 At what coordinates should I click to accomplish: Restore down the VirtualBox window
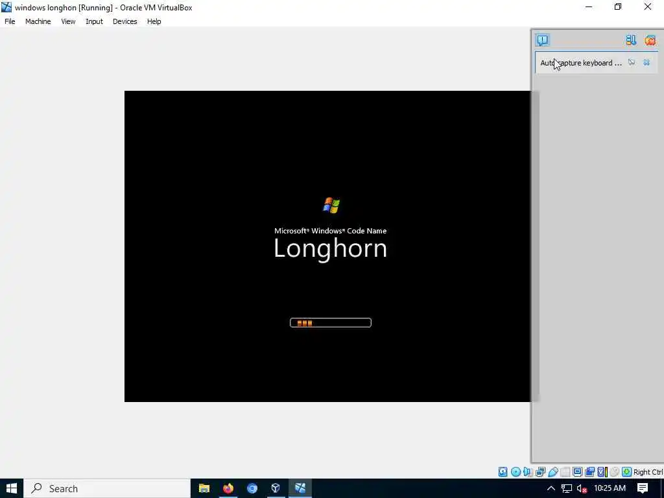click(x=618, y=6)
